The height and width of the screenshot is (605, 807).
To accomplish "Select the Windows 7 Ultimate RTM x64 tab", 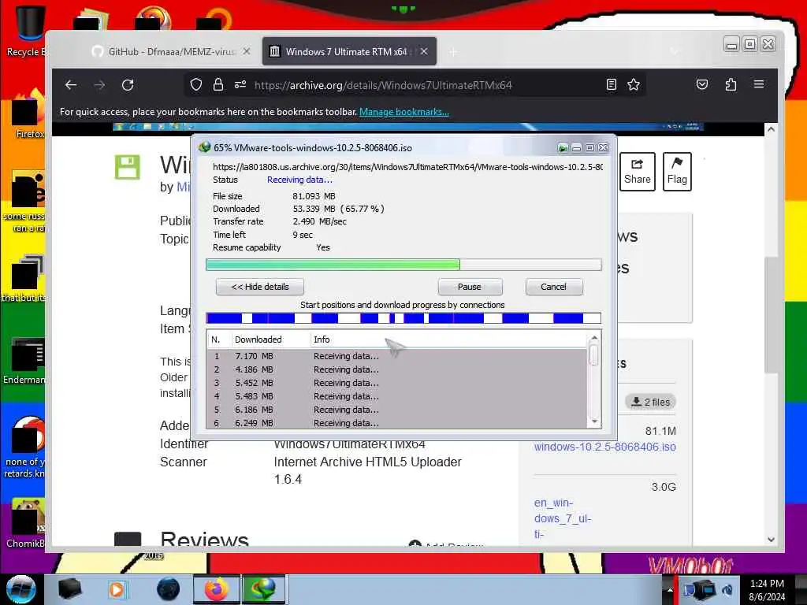I will click(x=349, y=51).
